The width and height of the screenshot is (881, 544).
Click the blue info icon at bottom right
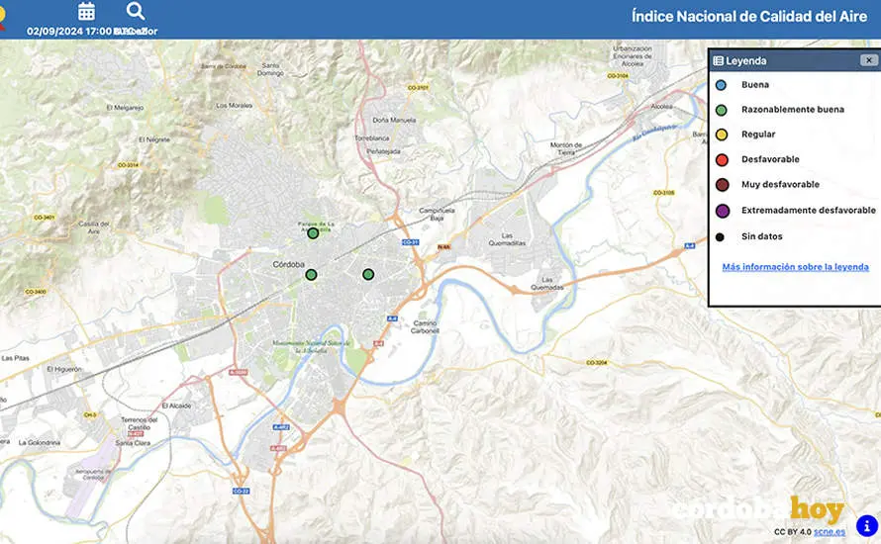coord(867,526)
